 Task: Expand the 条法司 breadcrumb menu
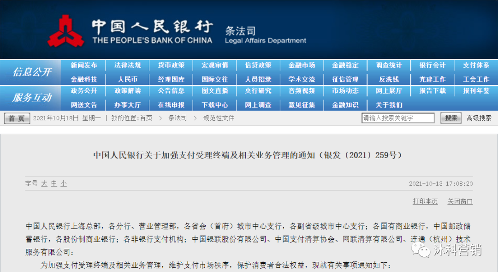177,118
